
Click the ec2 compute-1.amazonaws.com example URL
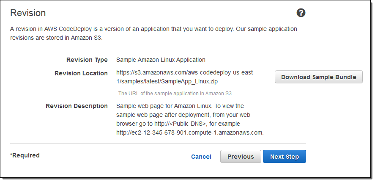coord(190,132)
